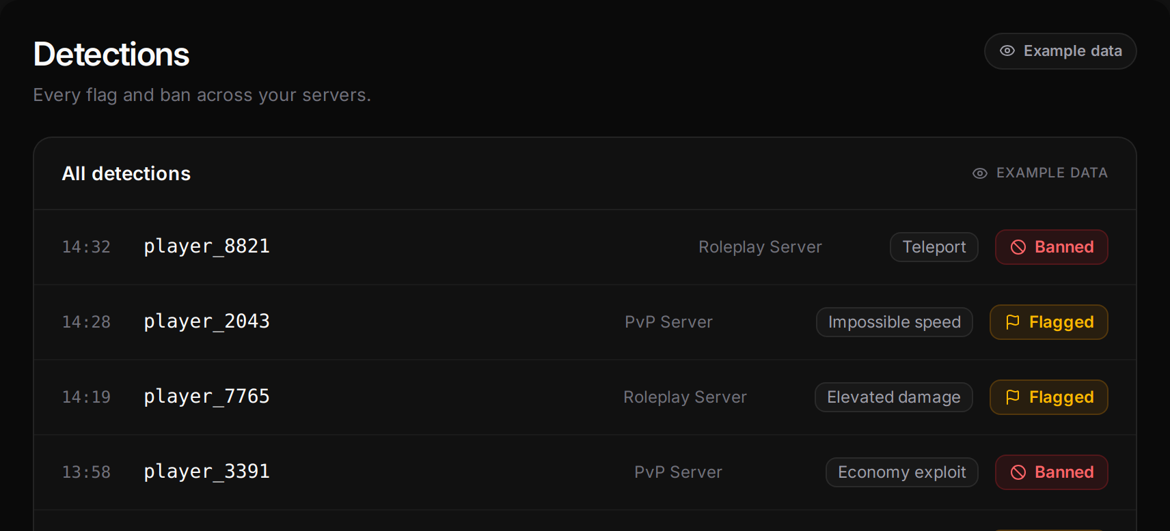
Task: Click the Impossible speed tag
Action: (894, 322)
